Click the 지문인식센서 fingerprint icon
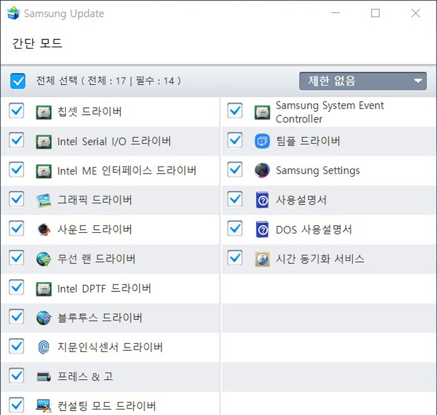Viewport: 437px width, 415px height. pyautogui.click(x=44, y=347)
